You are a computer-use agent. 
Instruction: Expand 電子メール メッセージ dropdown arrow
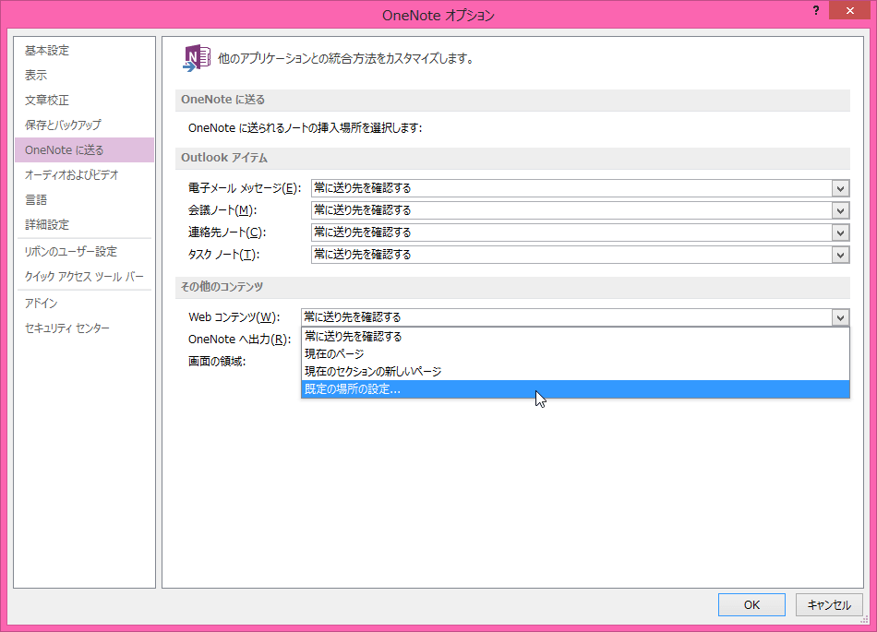840,188
